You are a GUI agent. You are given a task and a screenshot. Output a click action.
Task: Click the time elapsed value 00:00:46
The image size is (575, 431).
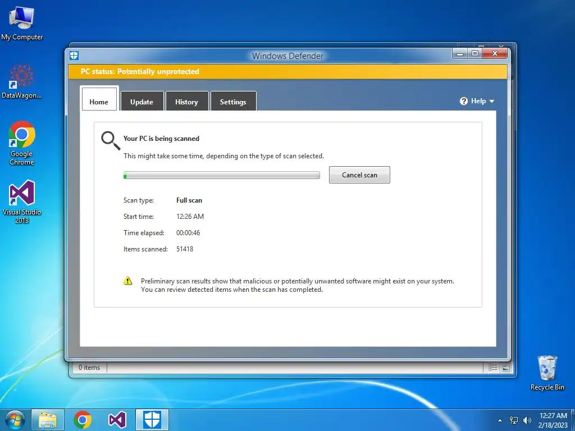[188, 233]
